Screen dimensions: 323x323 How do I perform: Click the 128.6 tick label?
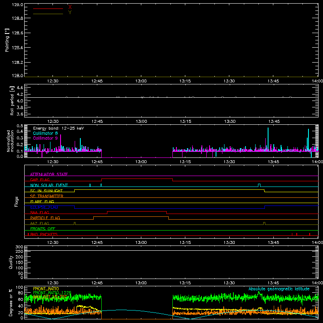pos(17,33)
